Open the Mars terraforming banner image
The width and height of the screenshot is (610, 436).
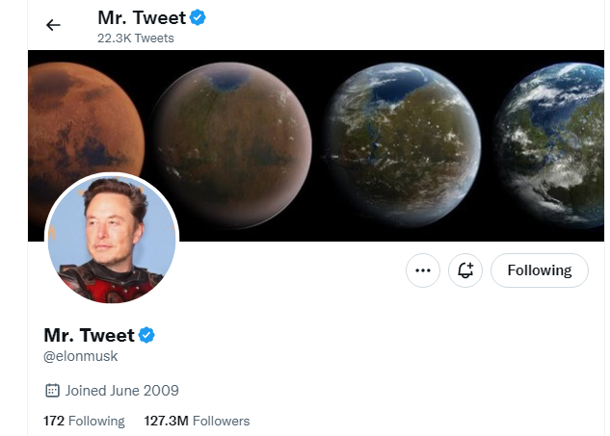tap(316, 145)
